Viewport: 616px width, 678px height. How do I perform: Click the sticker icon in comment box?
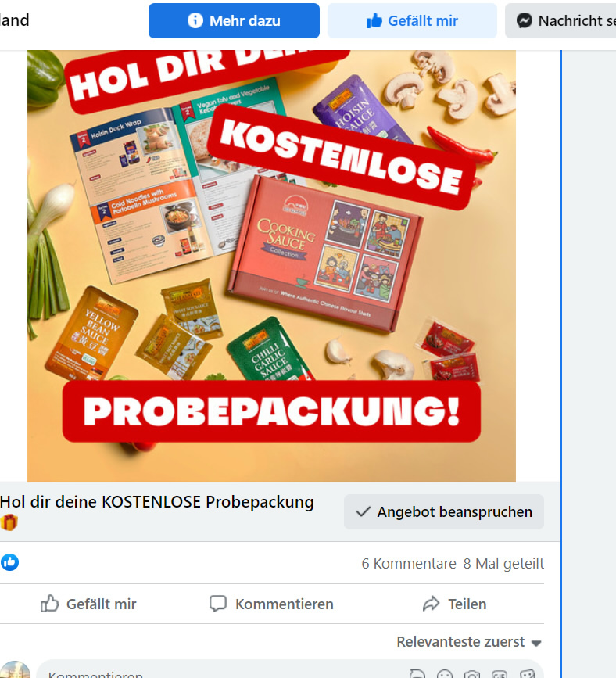pos(527,675)
